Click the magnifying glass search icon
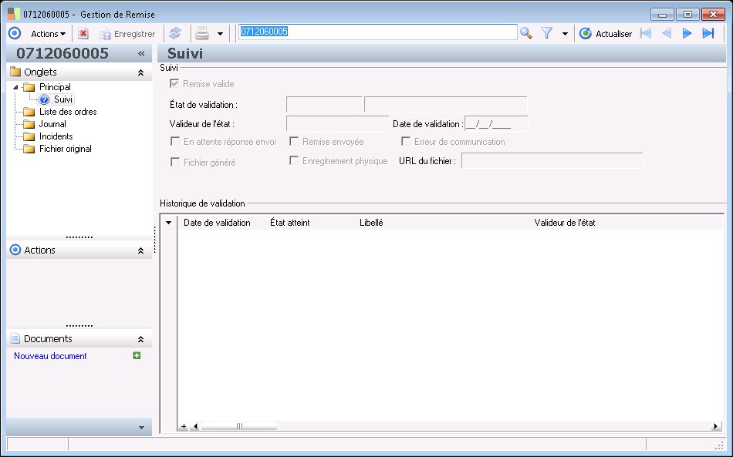 coord(526,33)
